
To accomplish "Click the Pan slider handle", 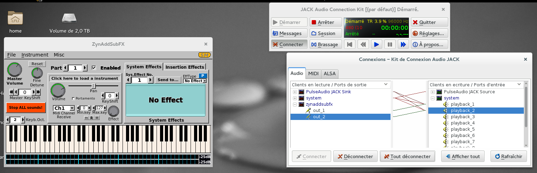I will (x=93, y=86).
